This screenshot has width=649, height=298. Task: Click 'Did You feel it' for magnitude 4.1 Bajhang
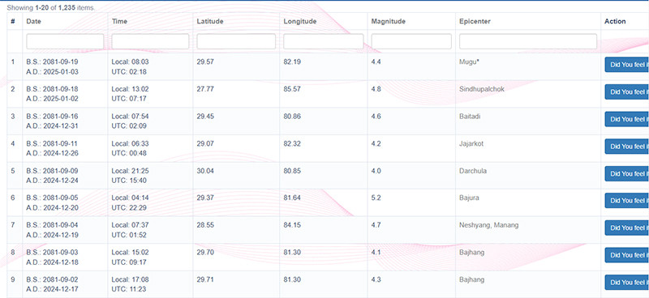pyautogui.click(x=627, y=255)
